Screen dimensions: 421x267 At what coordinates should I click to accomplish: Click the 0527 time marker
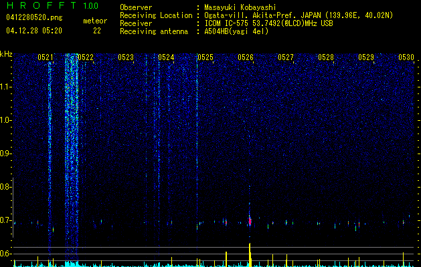point(286,57)
